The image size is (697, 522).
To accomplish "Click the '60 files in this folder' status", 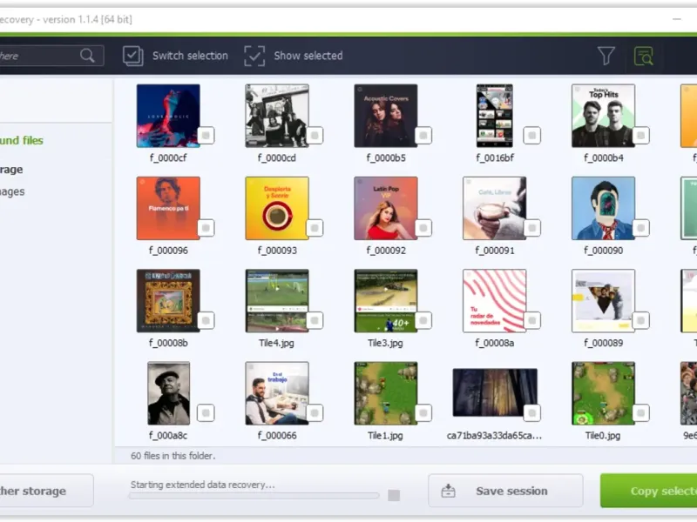I will click(173, 456).
